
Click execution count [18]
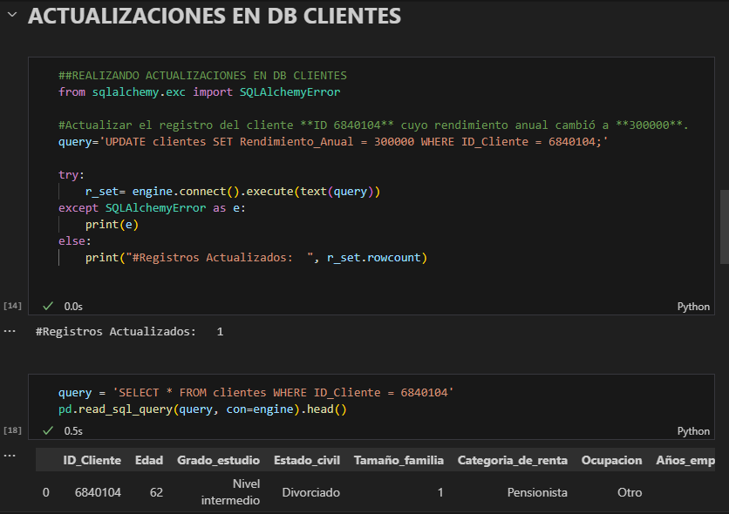pos(12,430)
